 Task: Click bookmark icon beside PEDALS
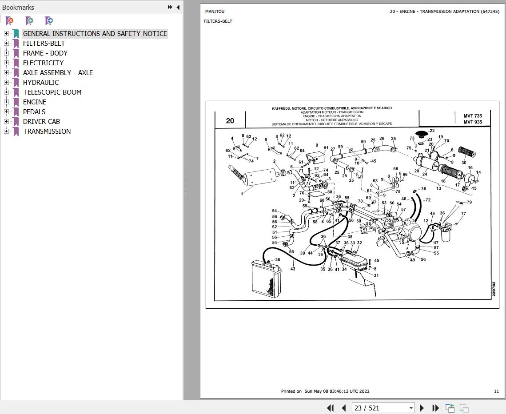tap(16, 111)
